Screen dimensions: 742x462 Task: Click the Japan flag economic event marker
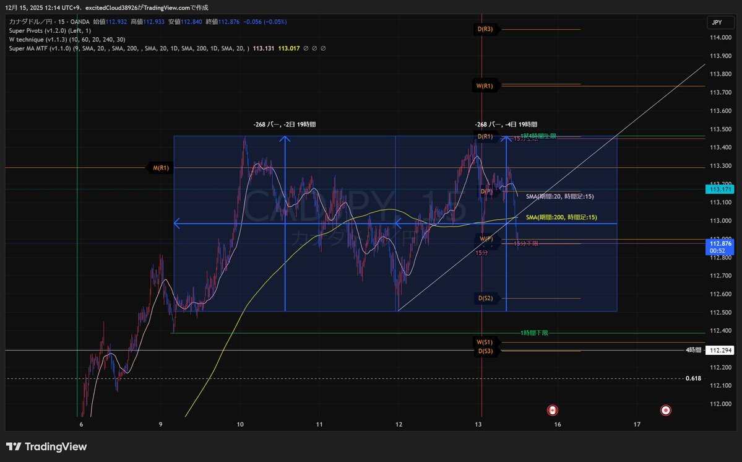666,410
